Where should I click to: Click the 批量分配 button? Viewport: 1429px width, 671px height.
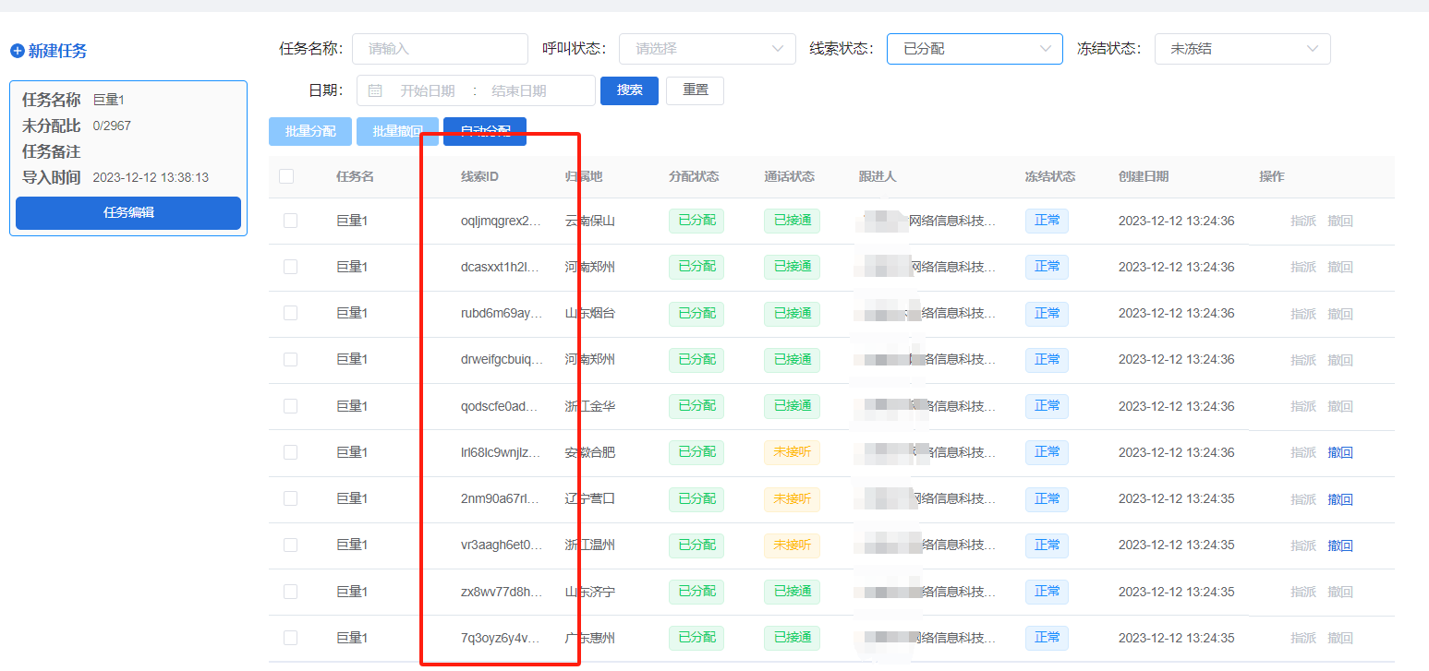(x=310, y=132)
